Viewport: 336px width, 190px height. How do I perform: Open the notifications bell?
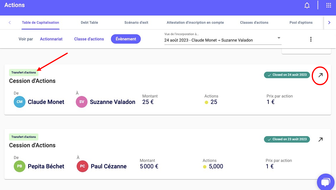[x=307, y=6]
